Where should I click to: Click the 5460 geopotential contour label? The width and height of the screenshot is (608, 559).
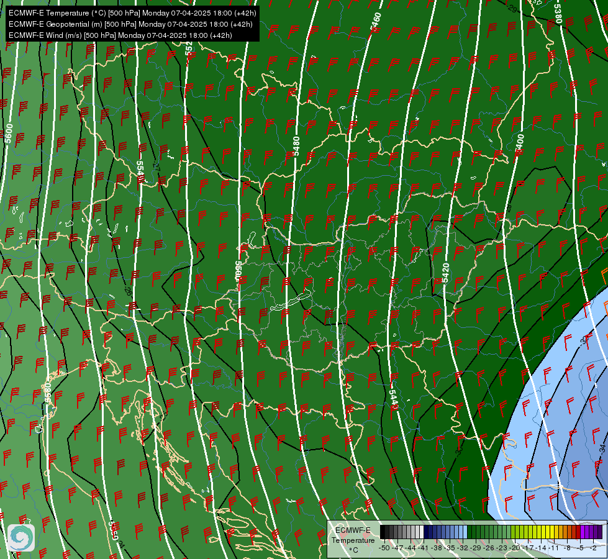tap(376, 22)
